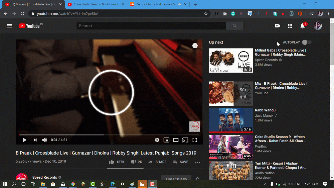The width and height of the screenshot is (334, 188).
Task: Toggle the Autoplay switch
Action: [307, 42]
